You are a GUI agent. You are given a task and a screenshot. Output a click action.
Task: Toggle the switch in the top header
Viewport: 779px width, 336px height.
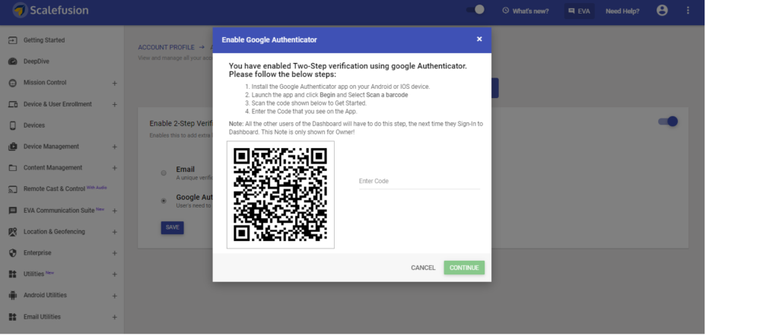[x=475, y=10]
